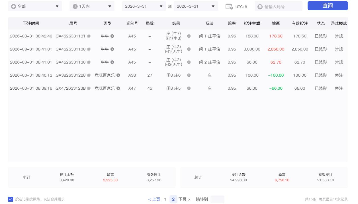Play replay for table A38 竞咪百家乐

pyautogui.click(x=118, y=75)
